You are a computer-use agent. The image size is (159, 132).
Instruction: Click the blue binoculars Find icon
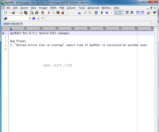pyautogui.click(x=34, y=18)
